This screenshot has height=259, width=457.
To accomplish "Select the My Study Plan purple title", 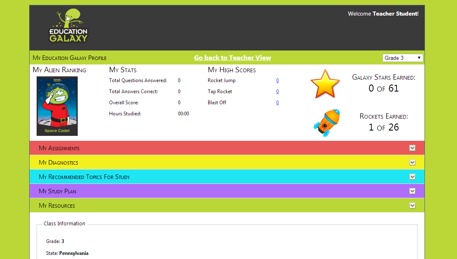I will (58, 191).
